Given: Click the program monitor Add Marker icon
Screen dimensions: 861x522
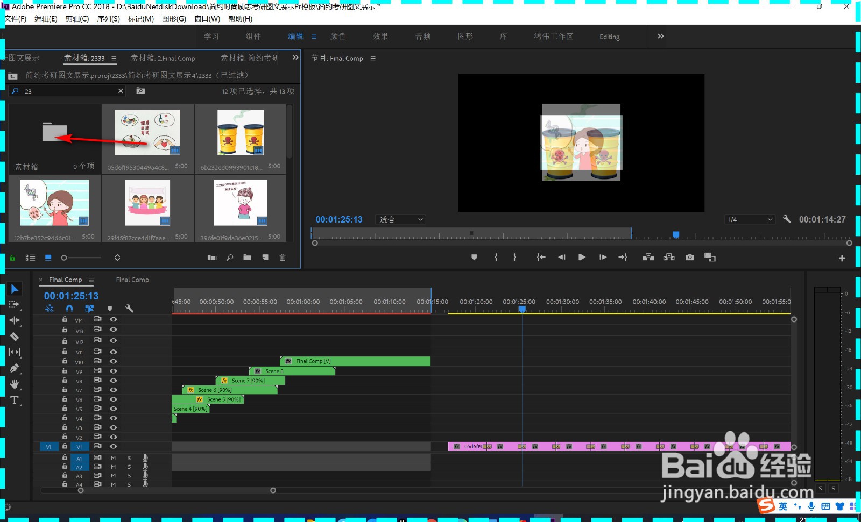Looking at the screenshot, I should tap(474, 258).
